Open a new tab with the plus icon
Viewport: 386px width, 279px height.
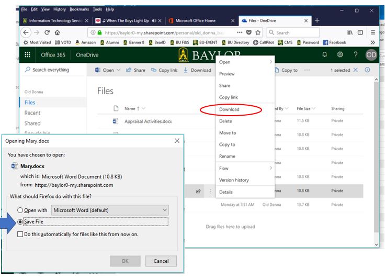coord(317,20)
